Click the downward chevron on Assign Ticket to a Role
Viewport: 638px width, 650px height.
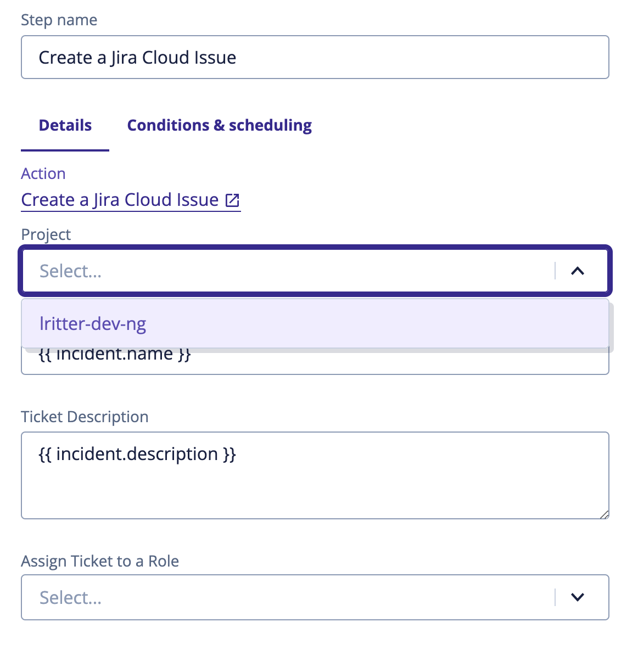click(578, 597)
